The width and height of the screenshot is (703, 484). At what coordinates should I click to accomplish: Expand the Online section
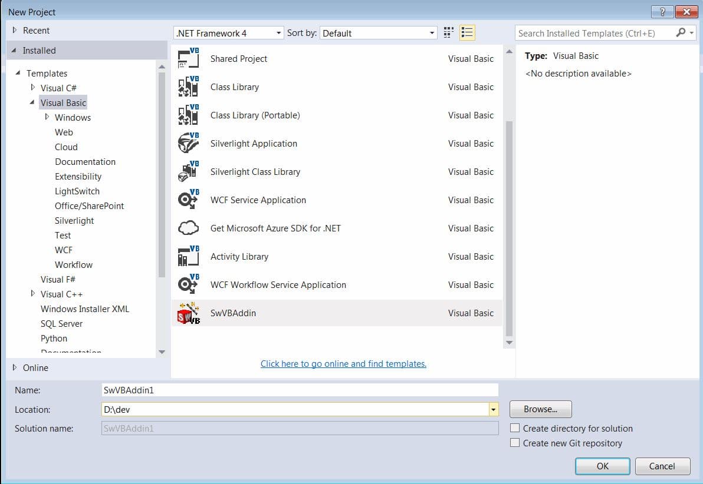click(x=14, y=367)
